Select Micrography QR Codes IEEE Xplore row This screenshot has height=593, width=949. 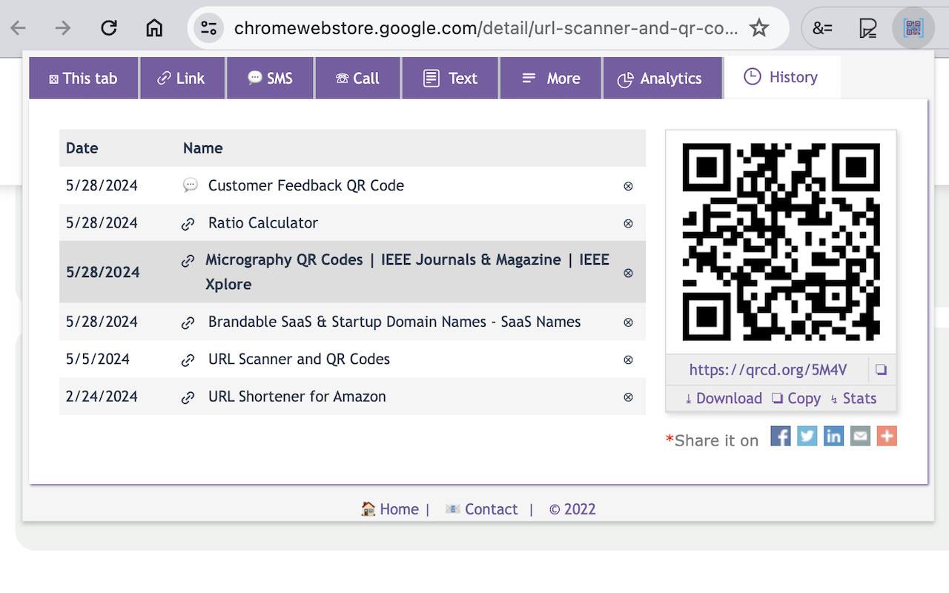[352, 272]
